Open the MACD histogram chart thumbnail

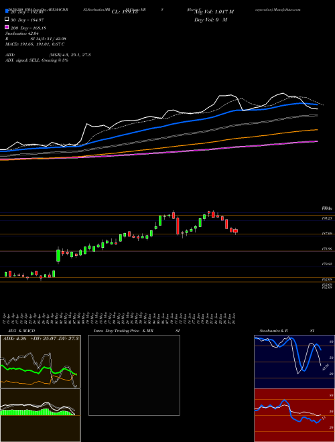coord(40,415)
